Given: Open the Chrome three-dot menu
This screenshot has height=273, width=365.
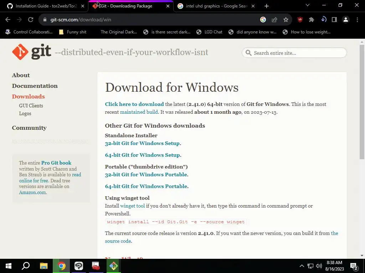Looking at the screenshot, I should [357, 20].
